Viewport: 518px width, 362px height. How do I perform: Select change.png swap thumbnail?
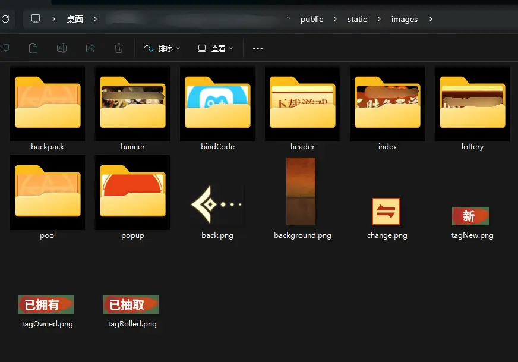(386, 212)
